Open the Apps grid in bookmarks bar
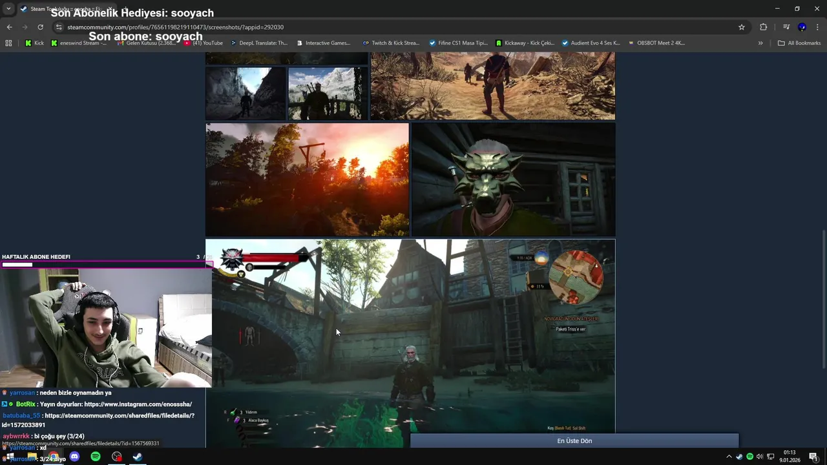Image resolution: width=827 pixels, height=465 pixels. (x=8, y=43)
